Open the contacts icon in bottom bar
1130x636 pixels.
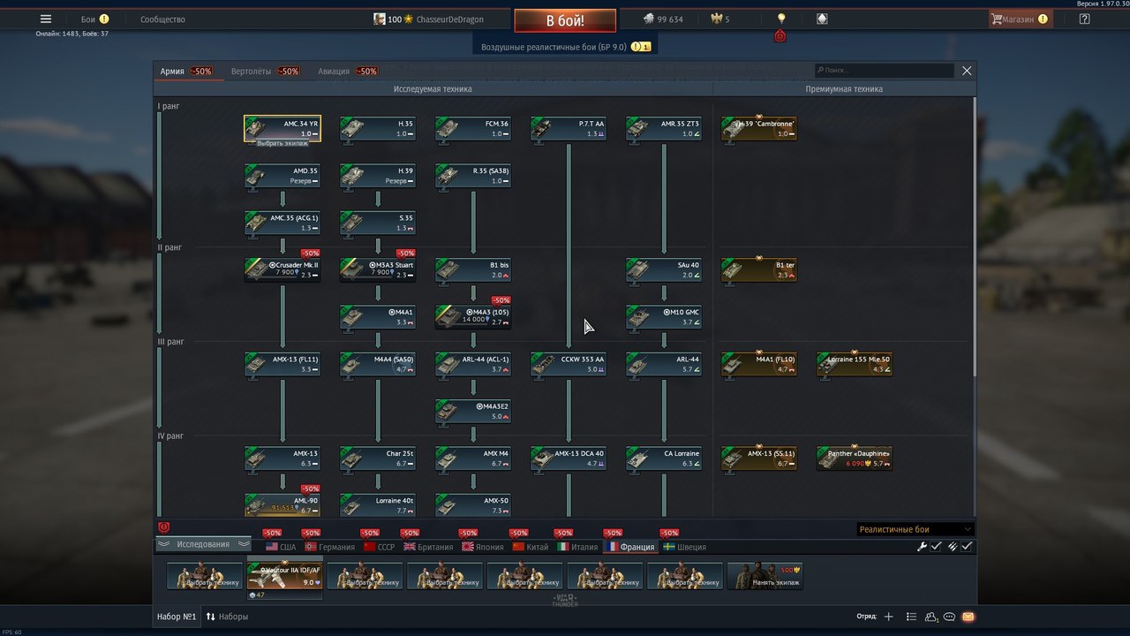coord(932,617)
